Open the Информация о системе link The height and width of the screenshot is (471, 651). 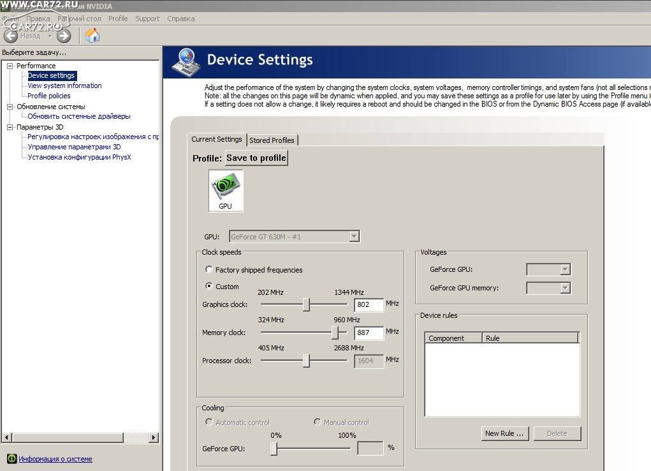pyautogui.click(x=55, y=459)
